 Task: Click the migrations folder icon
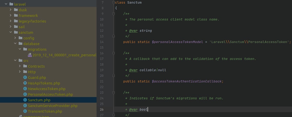25,49
